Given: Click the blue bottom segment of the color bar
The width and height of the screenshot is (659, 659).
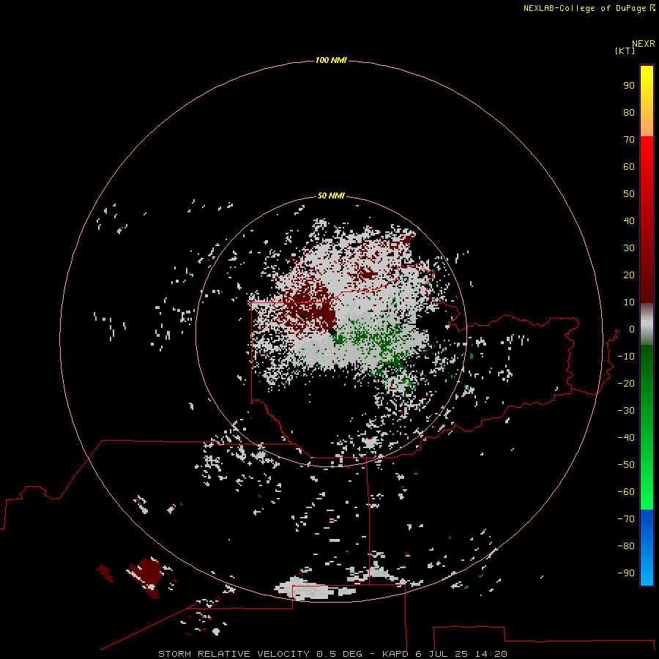Looking at the screenshot, I should coord(647,548).
